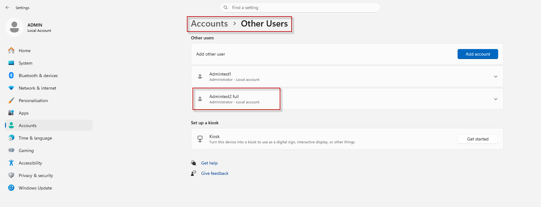541x207 pixels.
Task: Expand the Admintest1 account chevron
Action: click(496, 76)
